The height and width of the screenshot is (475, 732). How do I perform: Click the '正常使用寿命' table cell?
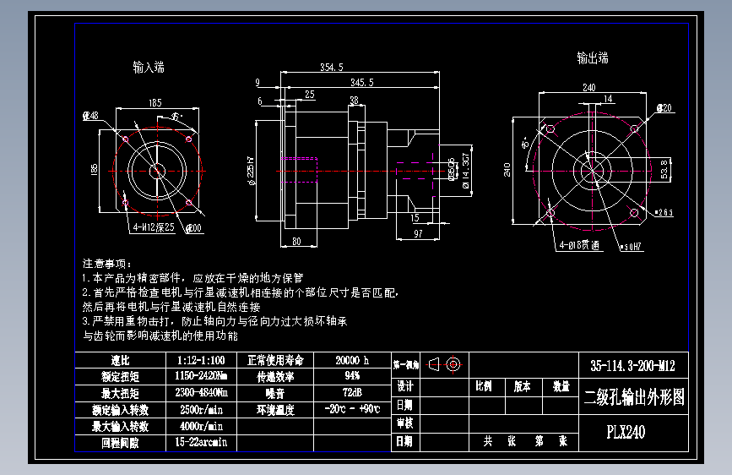coord(275,360)
